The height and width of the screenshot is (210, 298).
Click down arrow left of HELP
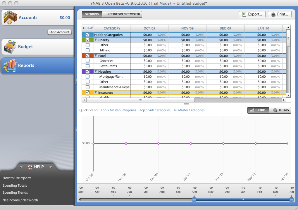click(x=21, y=167)
